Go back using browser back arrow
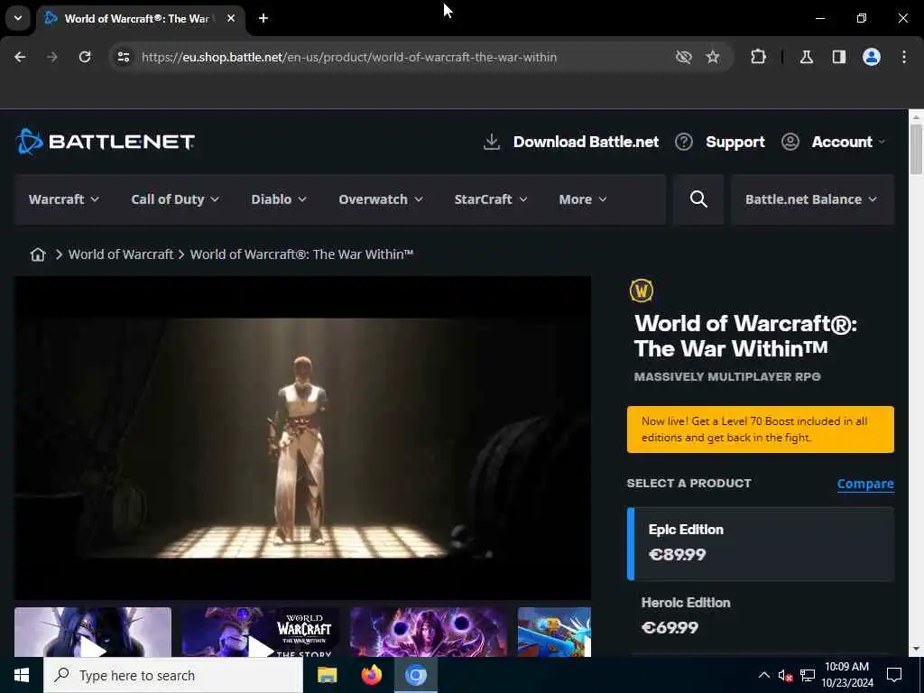 tap(20, 57)
